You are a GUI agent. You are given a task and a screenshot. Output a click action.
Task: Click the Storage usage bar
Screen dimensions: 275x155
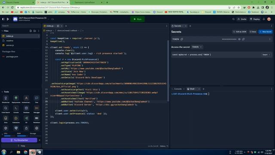[35, 136]
